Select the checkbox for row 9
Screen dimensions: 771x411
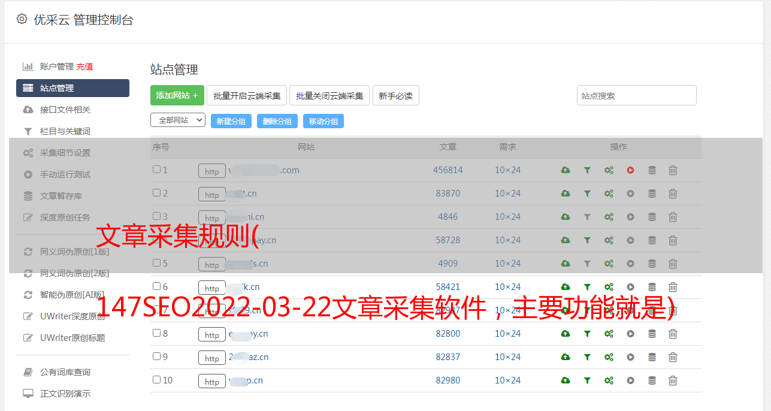tap(156, 356)
